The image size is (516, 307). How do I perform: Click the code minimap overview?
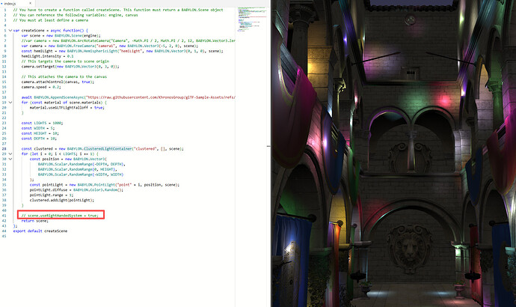pyautogui.click(x=252, y=19)
